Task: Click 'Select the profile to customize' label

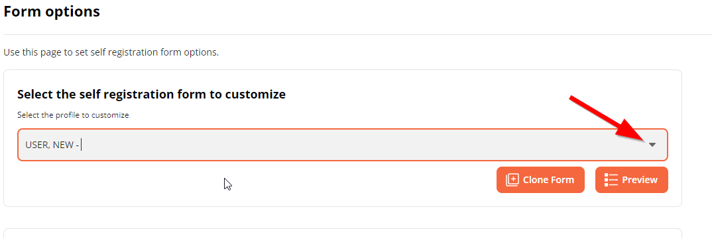Action: [x=73, y=115]
